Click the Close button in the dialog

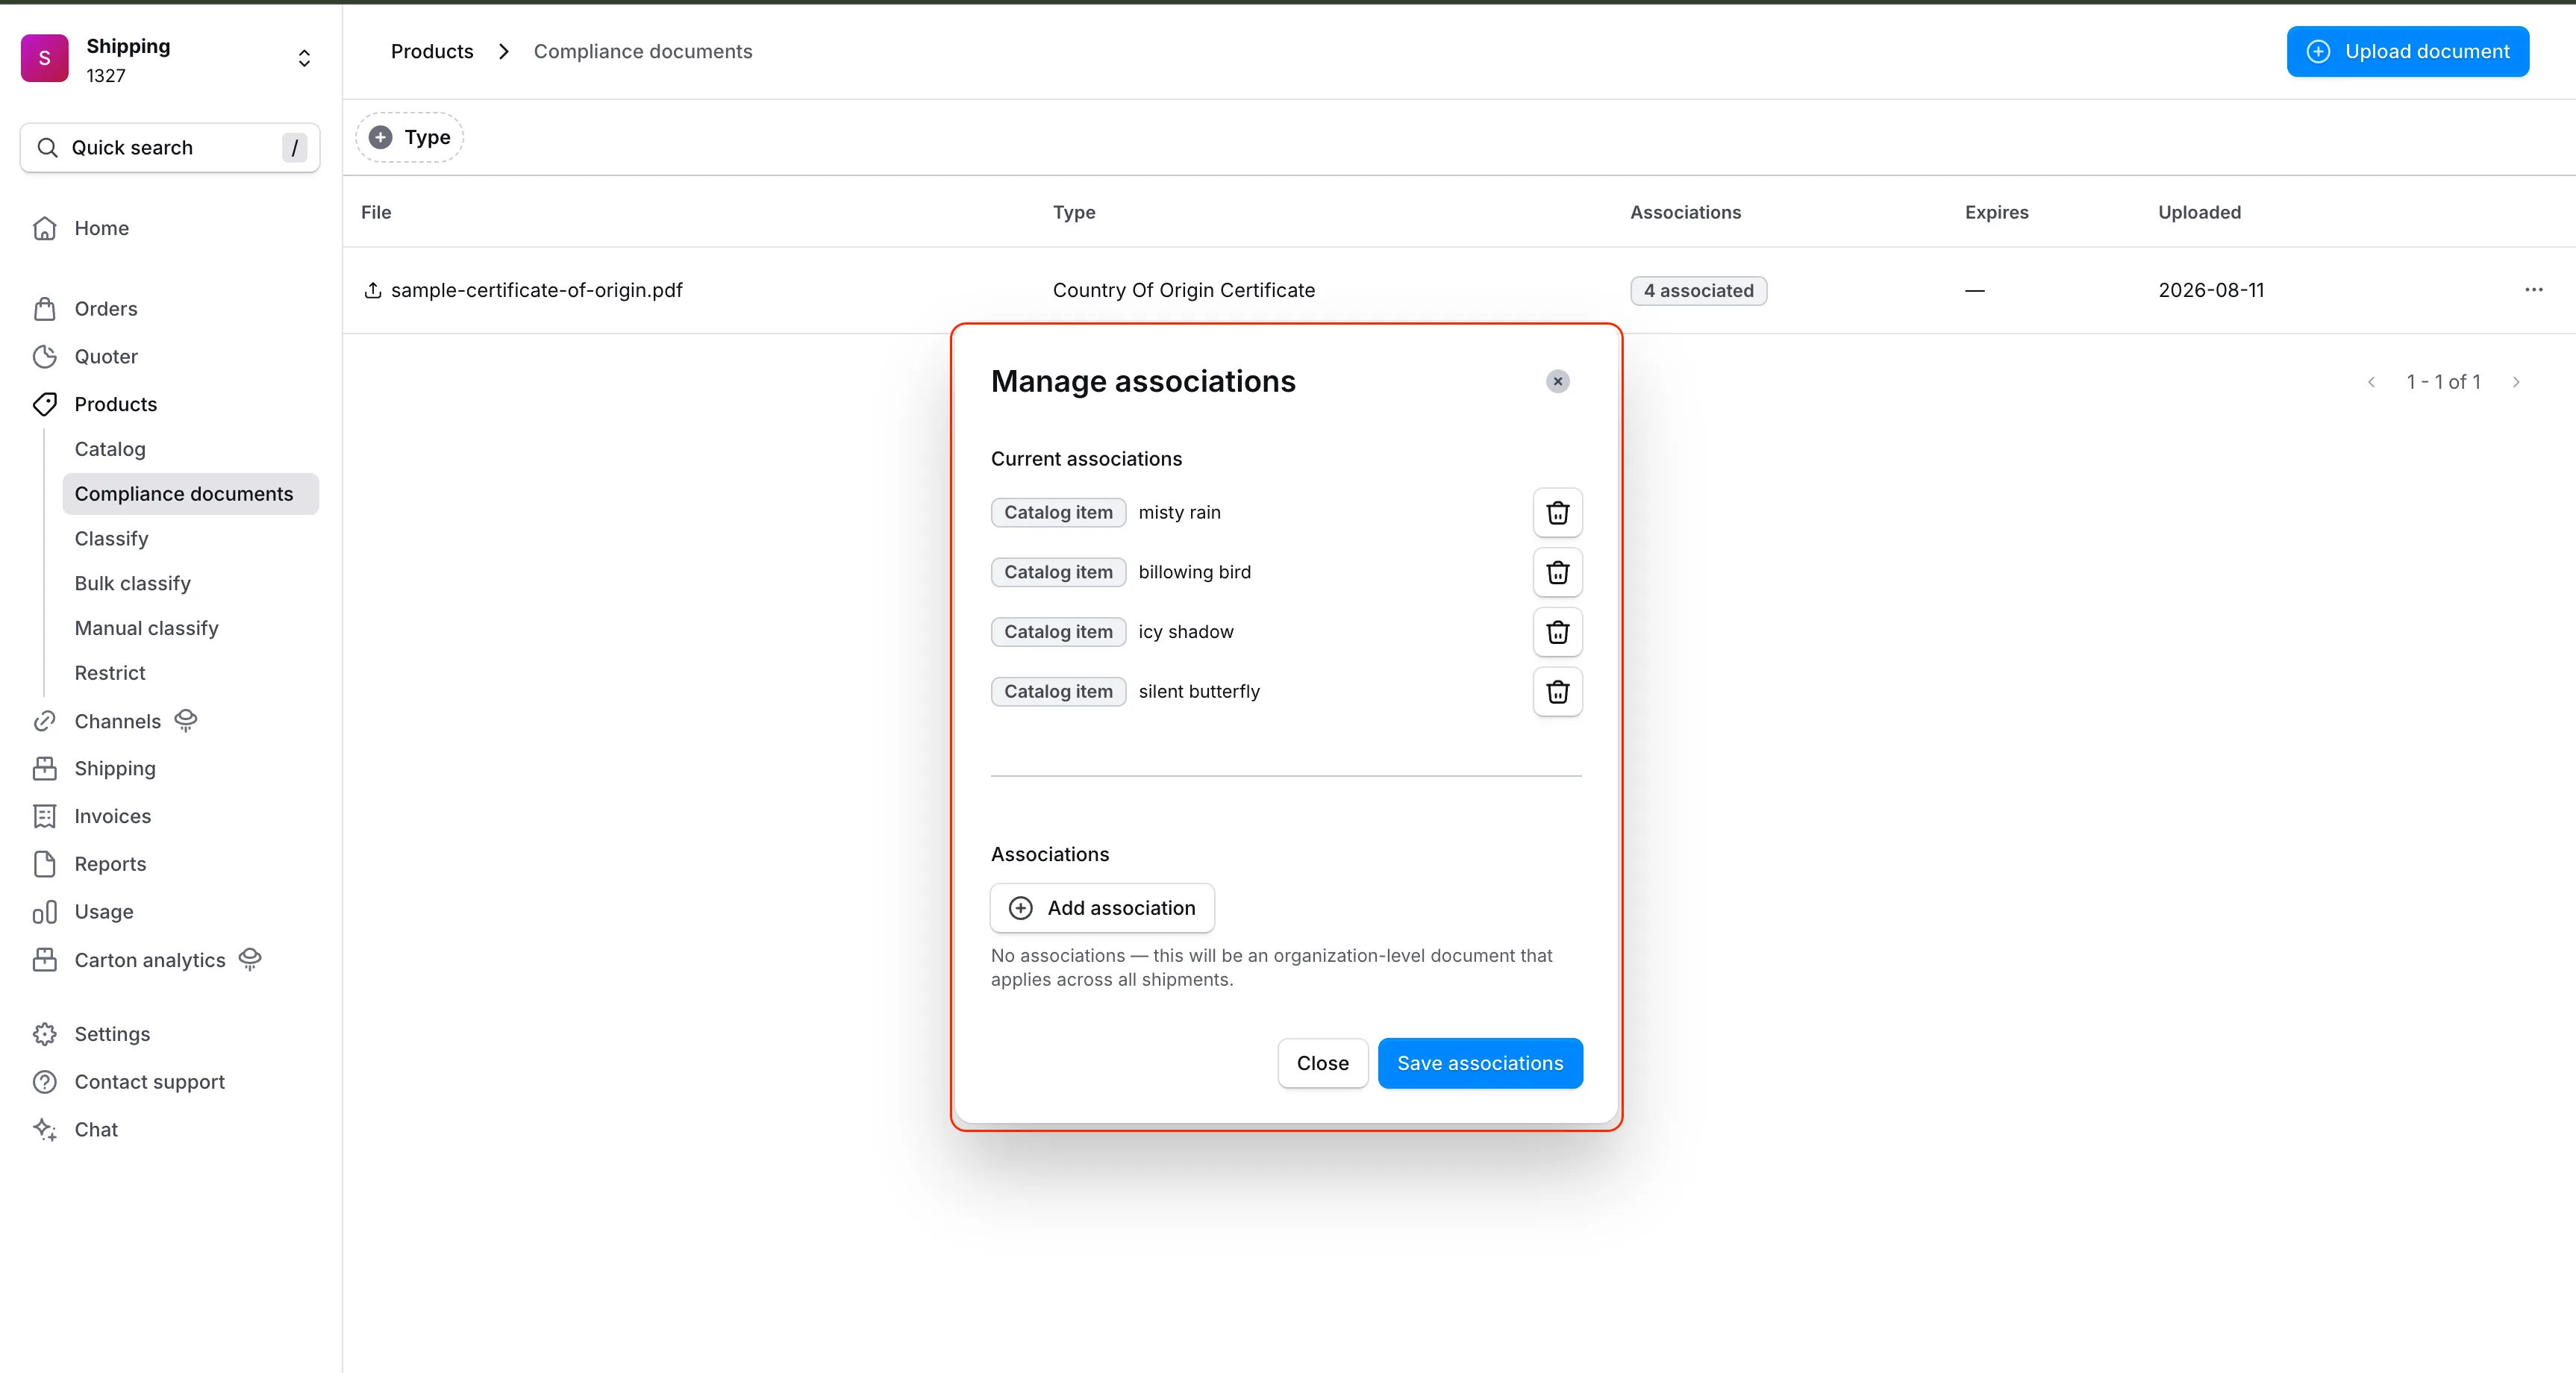pos(1322,1063)
